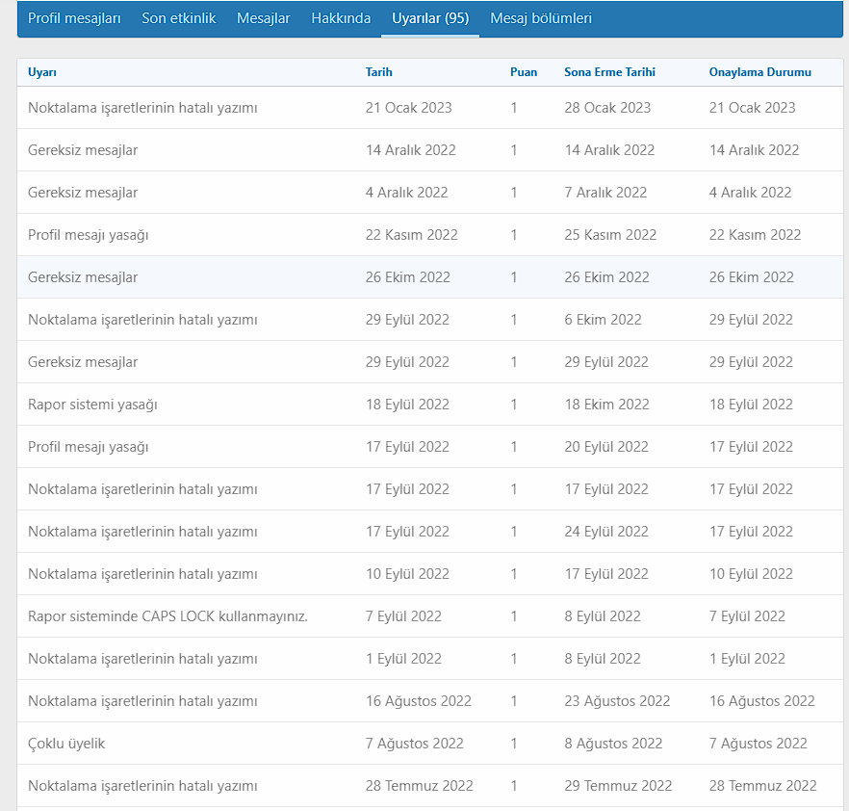Viewport: 849px width, 811px height.
Task: Click the Onaylama Durumu column header
Action: (759, 72)
